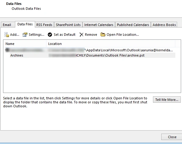Open the Internet Calendars tab
This screenshot has width=182, height=144.
coord(99,25)
